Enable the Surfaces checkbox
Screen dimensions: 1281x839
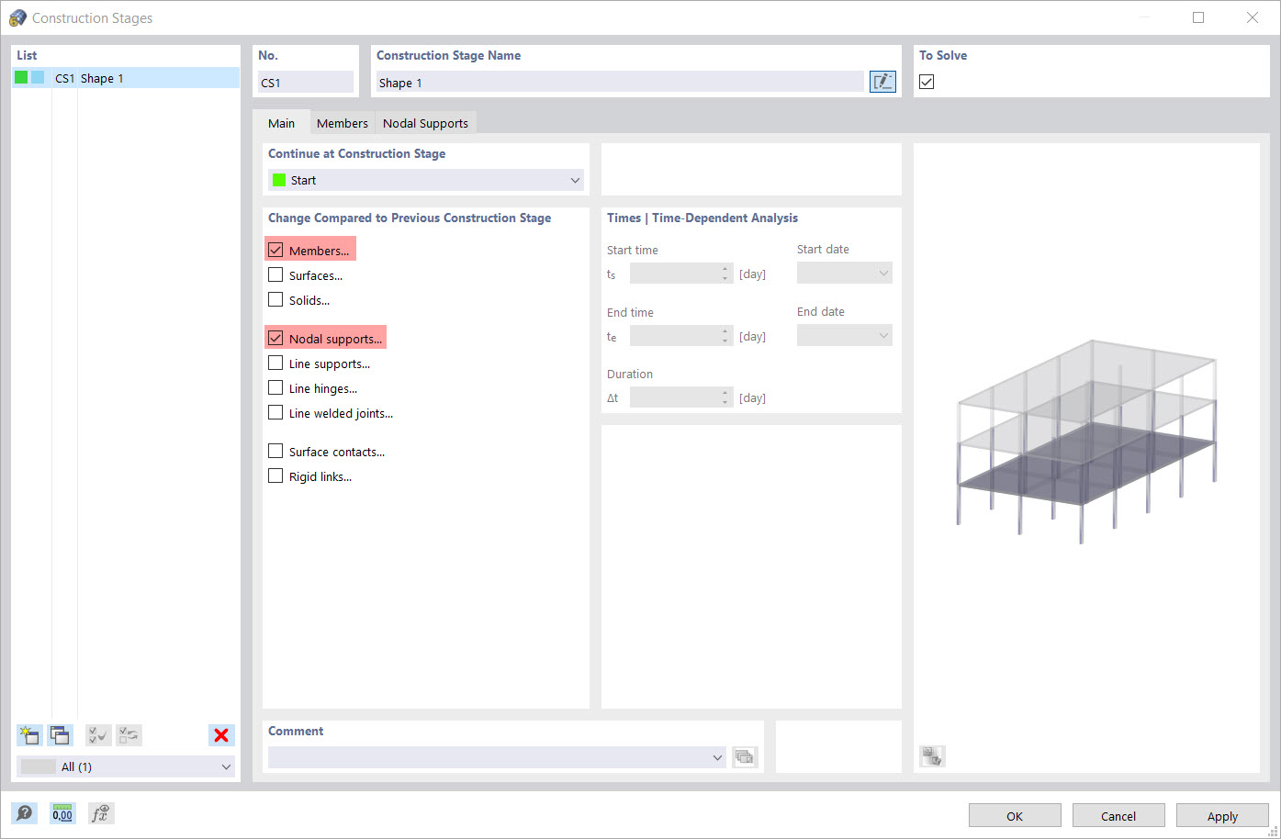(x=275, y=274)
